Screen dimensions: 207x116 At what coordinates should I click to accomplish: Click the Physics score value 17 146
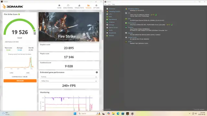click(69, 57)
